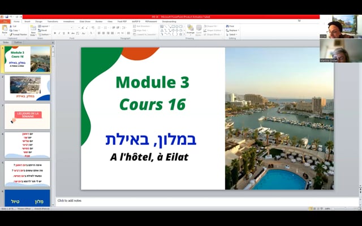Click the Find button
362x226 pixels.
pos(230,27)
